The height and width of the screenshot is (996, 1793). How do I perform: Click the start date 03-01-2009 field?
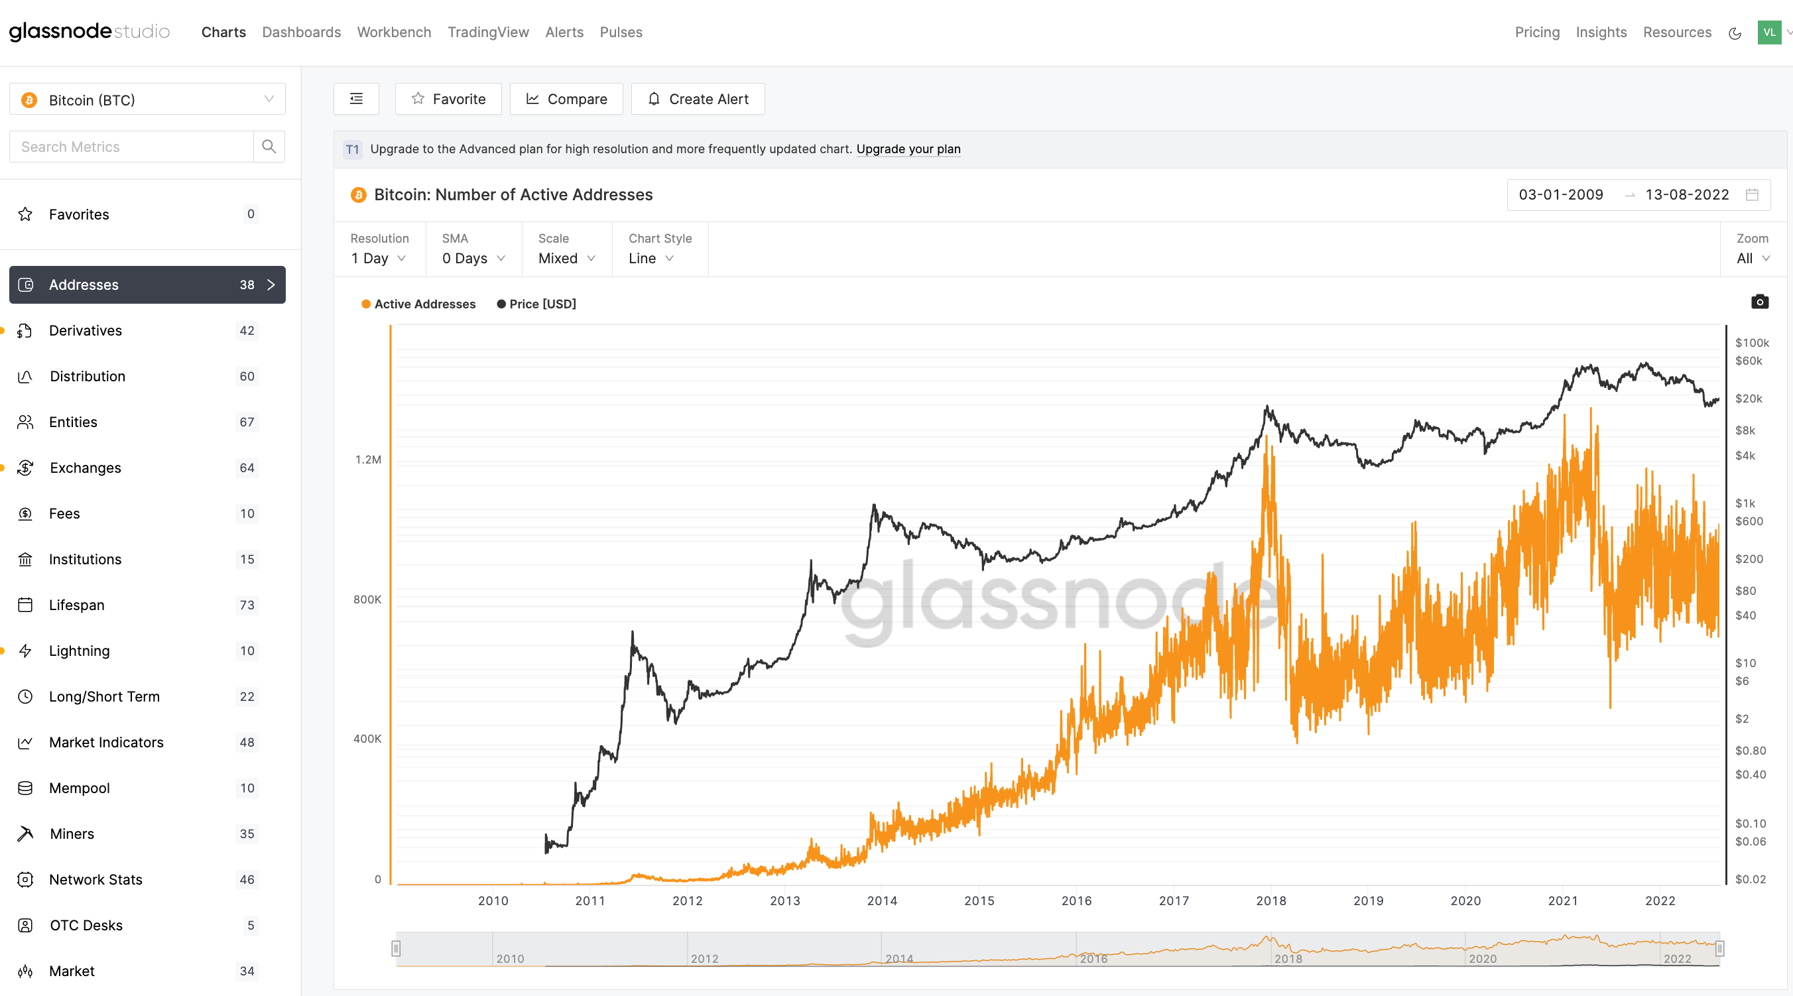pyautogui.click(x=1560, y=195)
